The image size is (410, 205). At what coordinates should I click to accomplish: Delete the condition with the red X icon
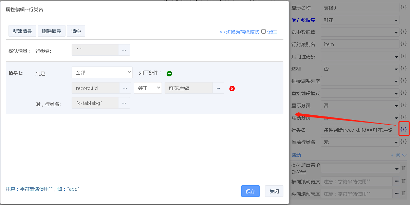click(x=232, y=89)
